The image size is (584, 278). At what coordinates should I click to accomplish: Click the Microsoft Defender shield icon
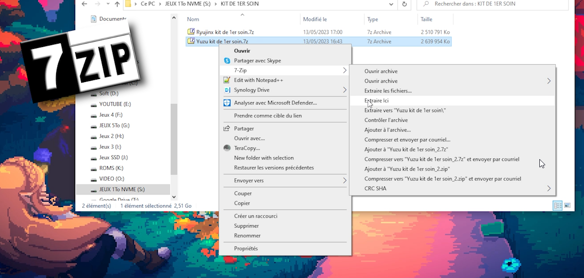pyautogui.click(x=227, y=103)
